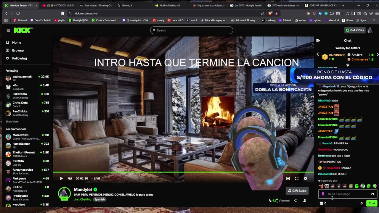Unmute the stream player volume
This screenshot has height=213, width=379.
tap(70, 178)
